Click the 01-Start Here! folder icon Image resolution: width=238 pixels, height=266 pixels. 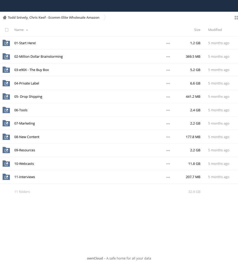6,43
